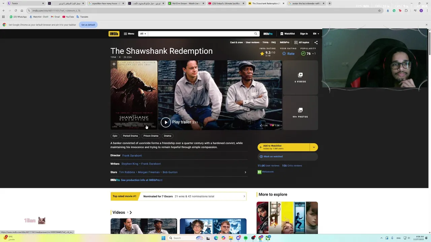
Task: Switch to avatar the last airbender tab
Action: 306,3
